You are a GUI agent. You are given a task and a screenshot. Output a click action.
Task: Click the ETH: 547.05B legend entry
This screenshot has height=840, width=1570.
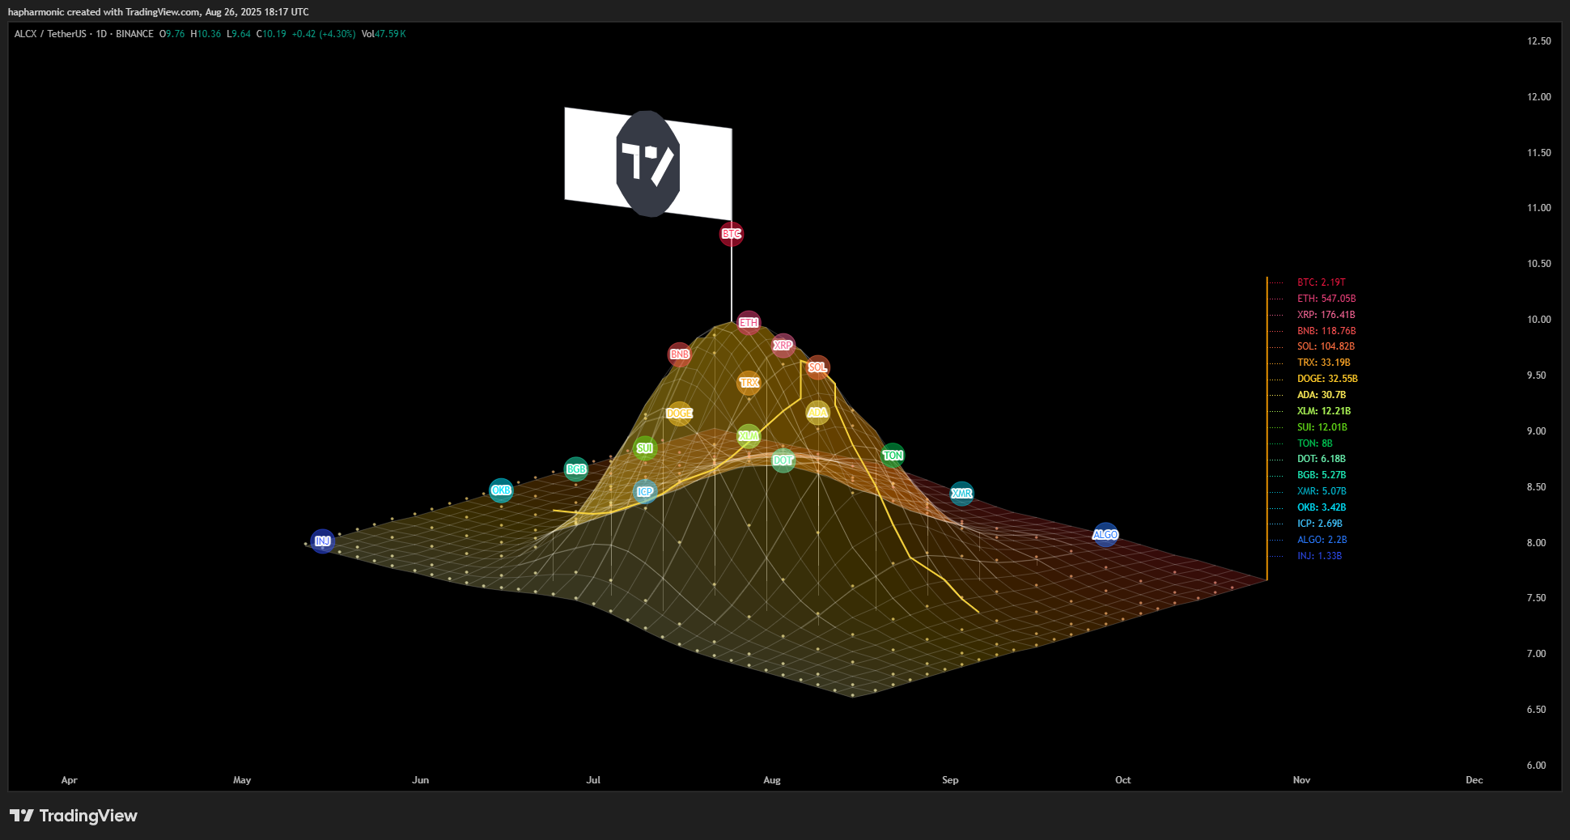coord(1326,299)
